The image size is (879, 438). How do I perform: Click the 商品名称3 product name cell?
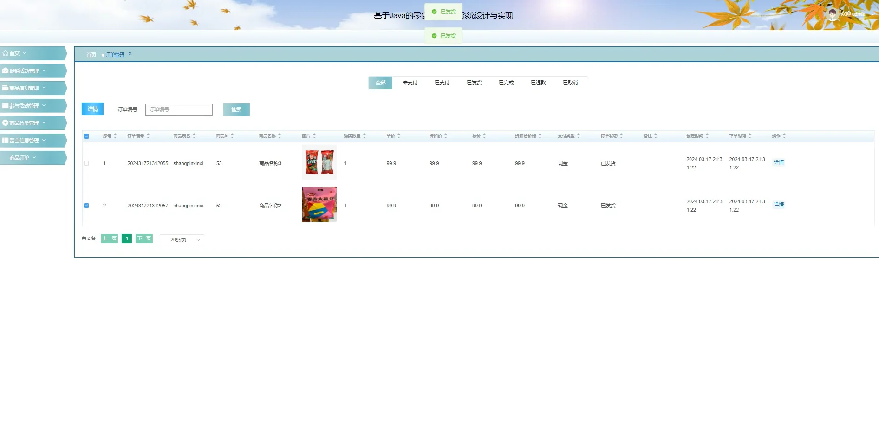click(270, 163)
